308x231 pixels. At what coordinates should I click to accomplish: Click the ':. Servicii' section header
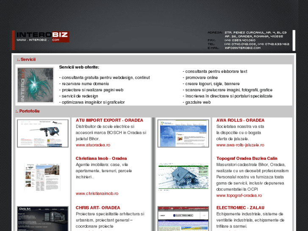(26, 59)
